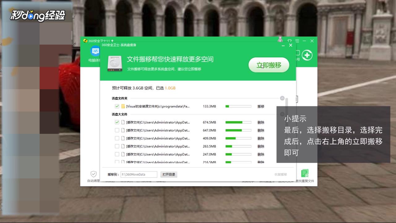Open the 打开目录 directory button
Image resolution: width=396 pixels, height=223 pixels.
click(x=169, y=174)
